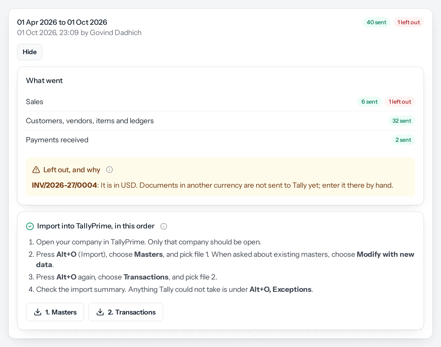Click the Sales row label
Image resolution: width=441 pixels, height=347 pixels.
coord(35,102)
